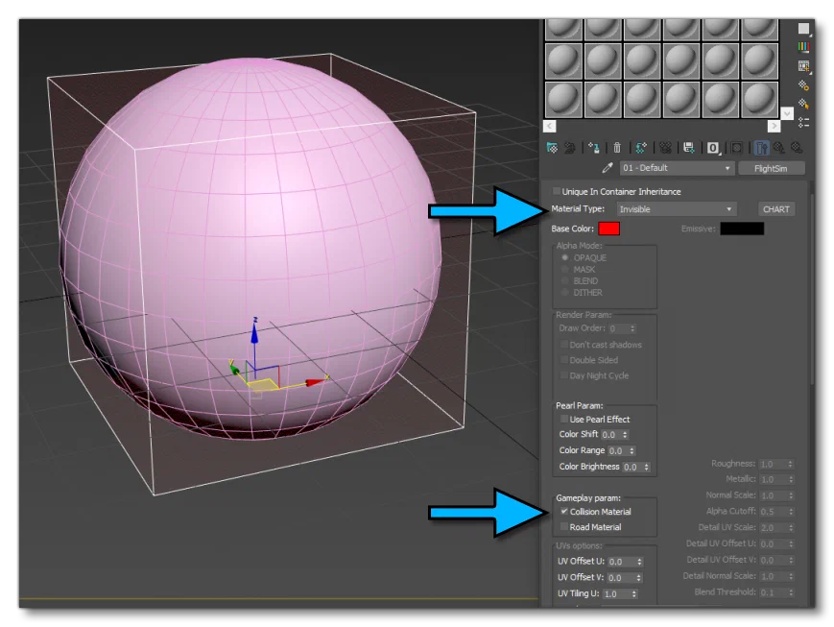The width and height of the screenshot is (834, 627).
Task: Click the Make Preview filmstrip icon
Action: tap(803, 66)
